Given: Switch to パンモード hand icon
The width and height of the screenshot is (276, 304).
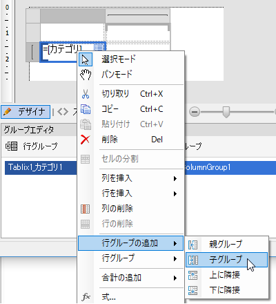Looking at the screenshot, I should click(x=86, y=75).
